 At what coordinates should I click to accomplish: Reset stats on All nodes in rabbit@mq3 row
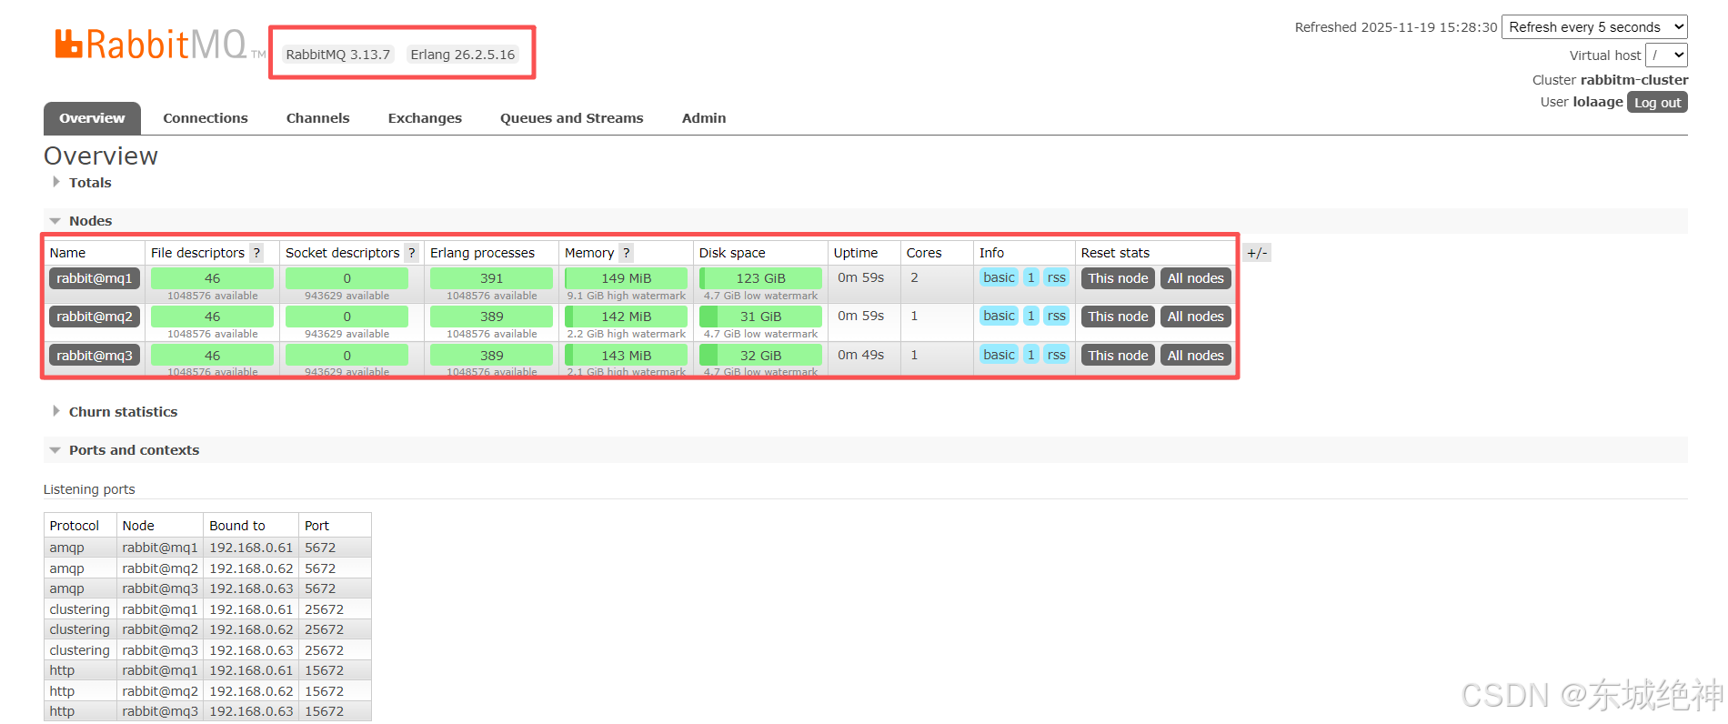[1195, 356]
